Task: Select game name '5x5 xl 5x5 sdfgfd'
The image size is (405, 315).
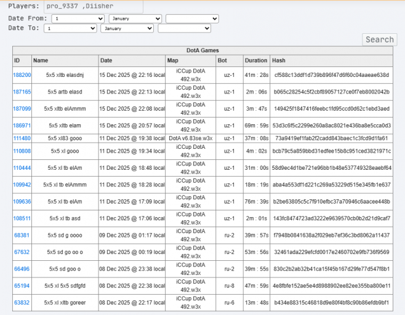Action: (x=65, y=286)
